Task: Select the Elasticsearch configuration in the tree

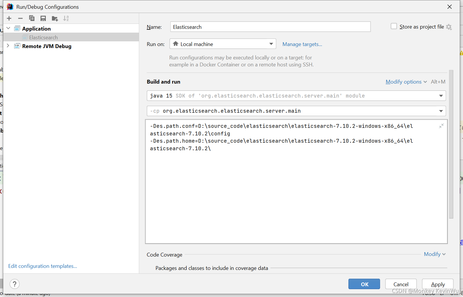Action: tap(43, 37)
